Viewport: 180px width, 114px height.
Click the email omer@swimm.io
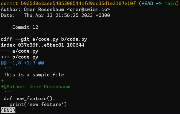tap(88, 9)
